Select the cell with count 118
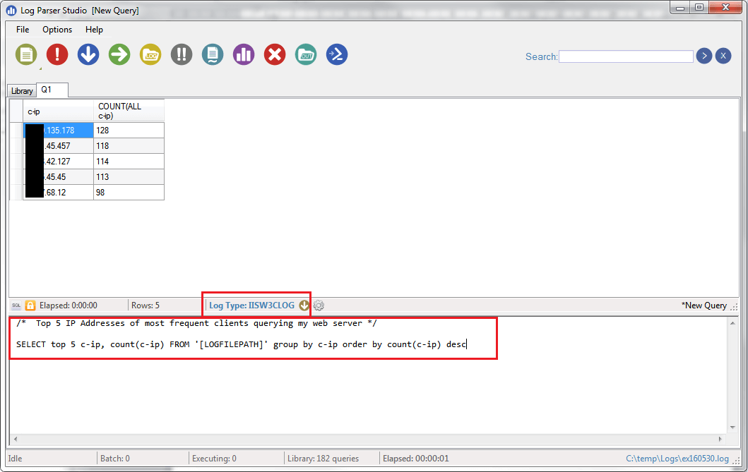This screenshot has width=748, height=472. (129, 146)
